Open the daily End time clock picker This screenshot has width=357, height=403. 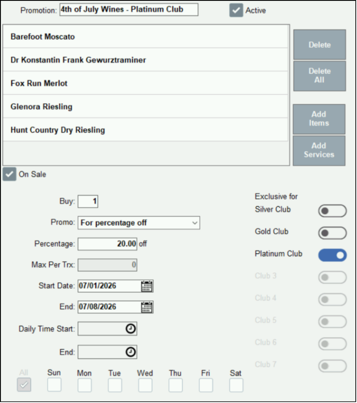[x=131, y=353]
